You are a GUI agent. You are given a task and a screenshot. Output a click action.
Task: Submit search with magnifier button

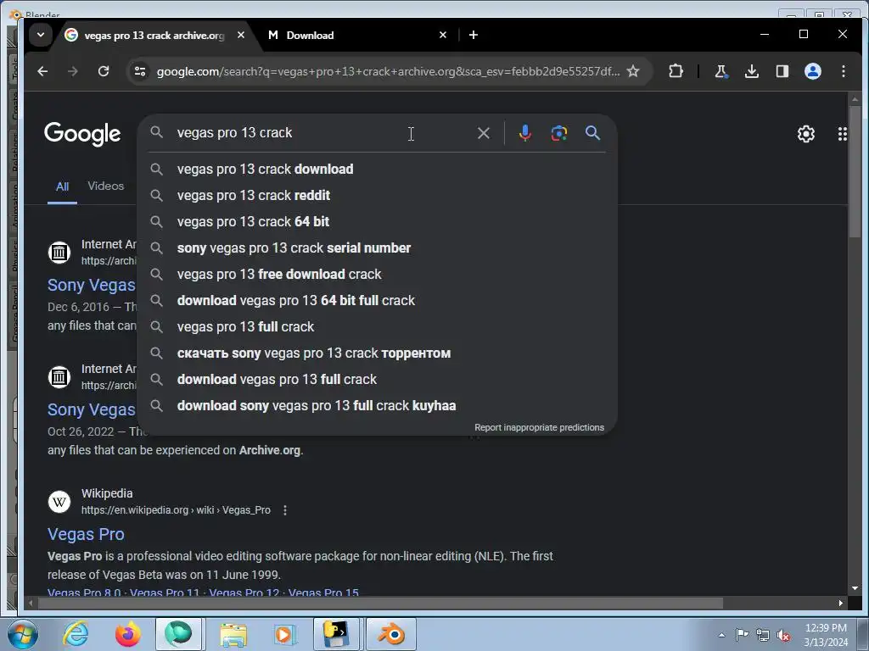(x=592, y=133)
